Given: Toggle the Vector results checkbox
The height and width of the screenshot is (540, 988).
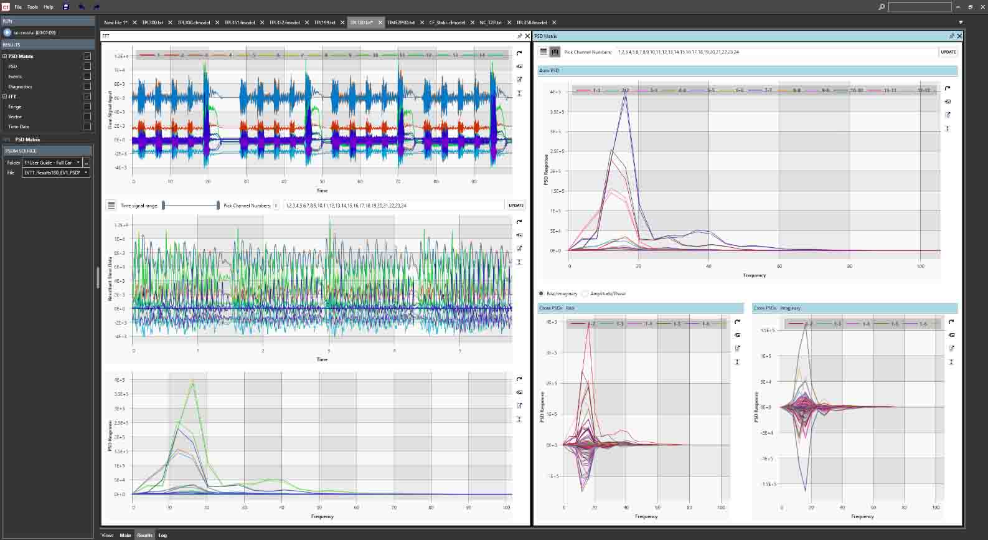Looking at the screenshot, I should (x=87, y=116).
